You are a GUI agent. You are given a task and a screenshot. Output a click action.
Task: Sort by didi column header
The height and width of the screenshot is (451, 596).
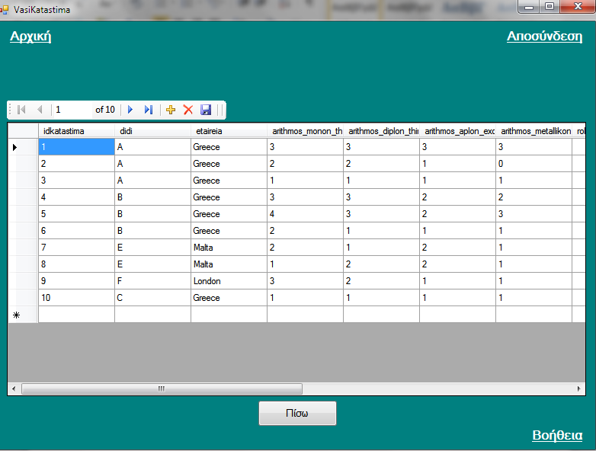point(152,131)
